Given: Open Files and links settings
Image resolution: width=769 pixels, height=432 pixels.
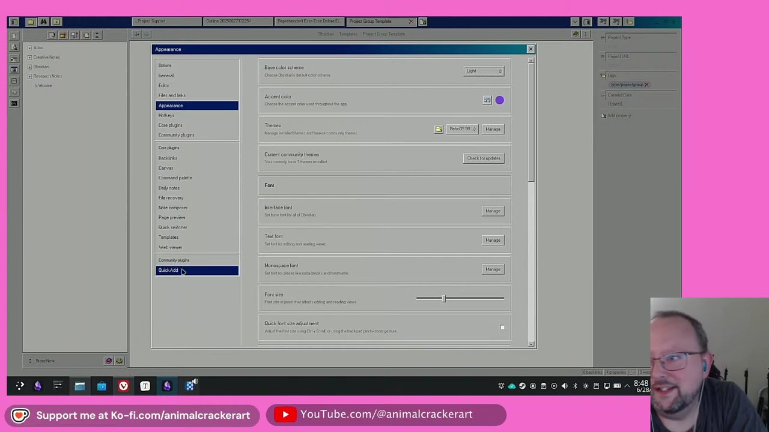Looking at the screenshot, I should [197, 95].
